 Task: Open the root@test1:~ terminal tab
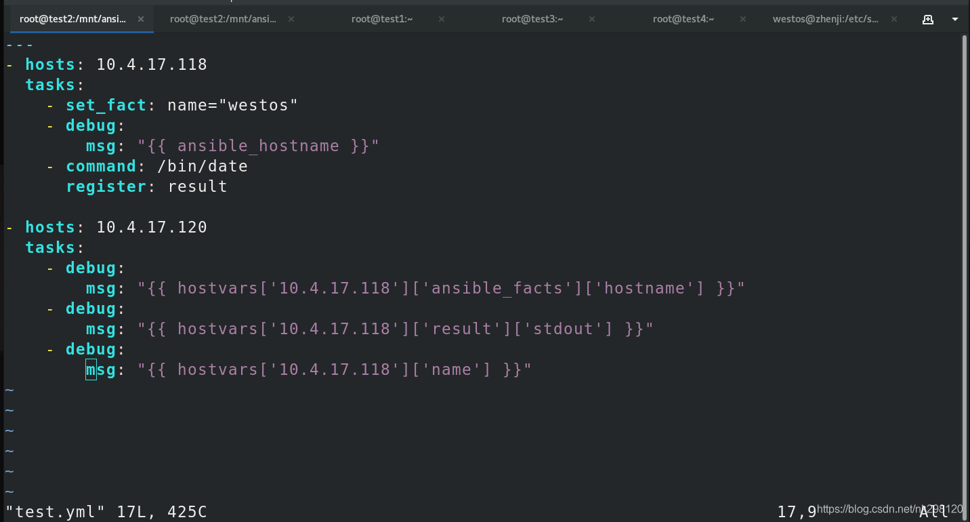point(383,19)
